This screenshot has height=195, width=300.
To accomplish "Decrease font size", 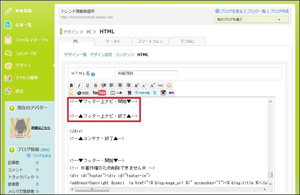I will 144,85.
